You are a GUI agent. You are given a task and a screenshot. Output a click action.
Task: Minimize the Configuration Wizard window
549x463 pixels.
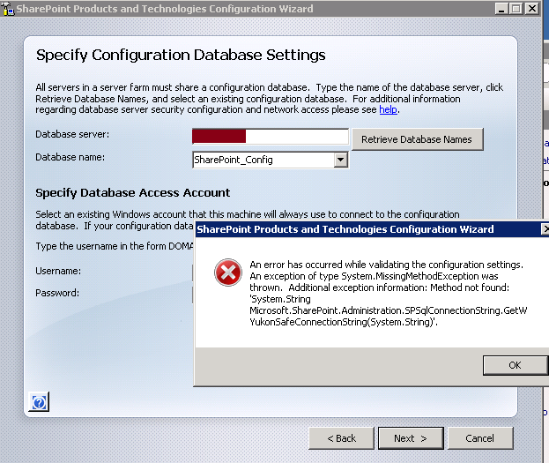[501, 9]
